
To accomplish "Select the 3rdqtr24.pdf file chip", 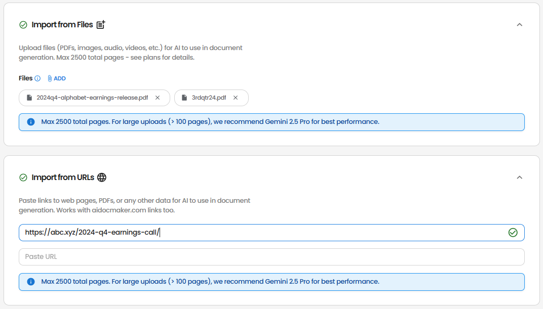I will (x=211, y=98).
